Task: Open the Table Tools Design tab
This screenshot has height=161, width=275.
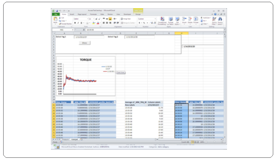Action: (x=138, y=14)
